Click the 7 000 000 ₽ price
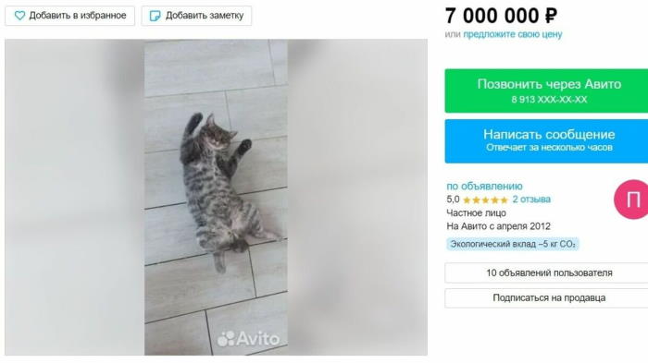This screenshot has width=648, height=363. [x=502, y=16]
